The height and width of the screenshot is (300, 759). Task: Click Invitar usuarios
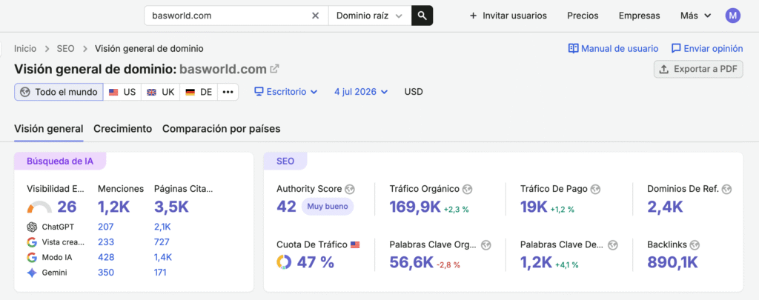[x=508, y=16]
